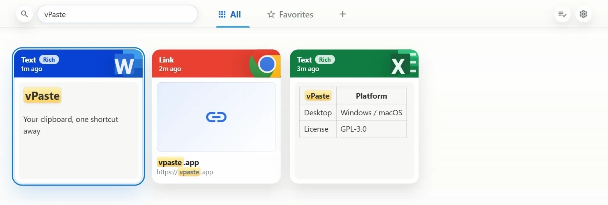Click the '3m ago' timestamp

tap(308, 69)
